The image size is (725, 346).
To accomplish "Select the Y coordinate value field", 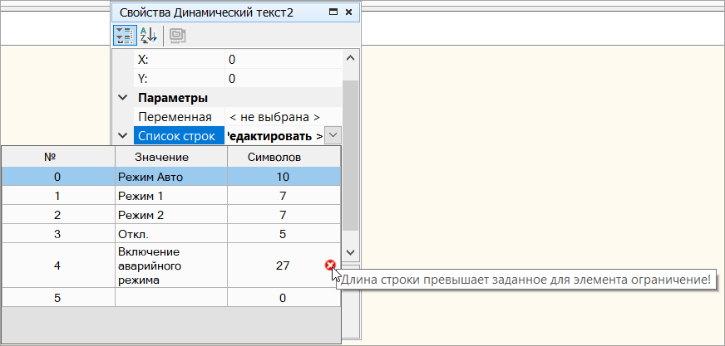I will (283, 79).
